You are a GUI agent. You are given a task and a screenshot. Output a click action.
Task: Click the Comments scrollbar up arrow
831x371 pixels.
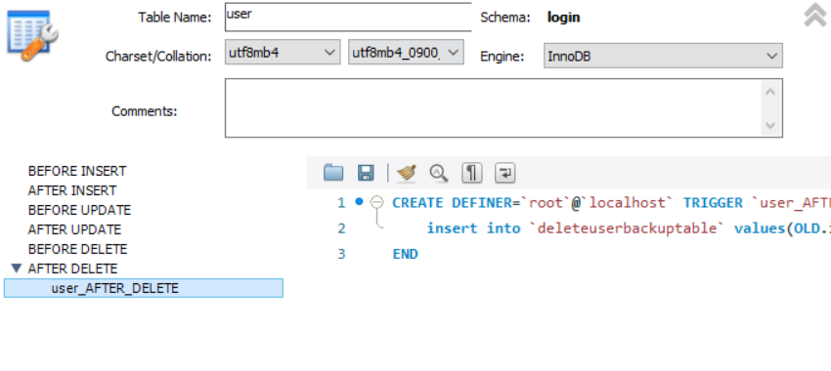(x=770, y=92)
